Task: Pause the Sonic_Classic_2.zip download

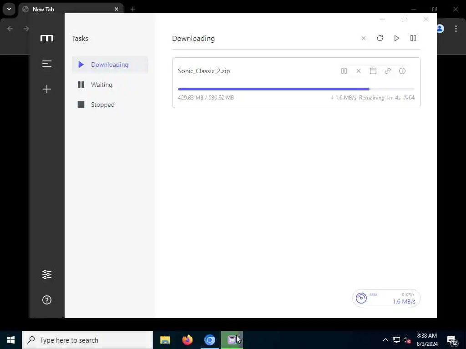Action: pos(344,71)
